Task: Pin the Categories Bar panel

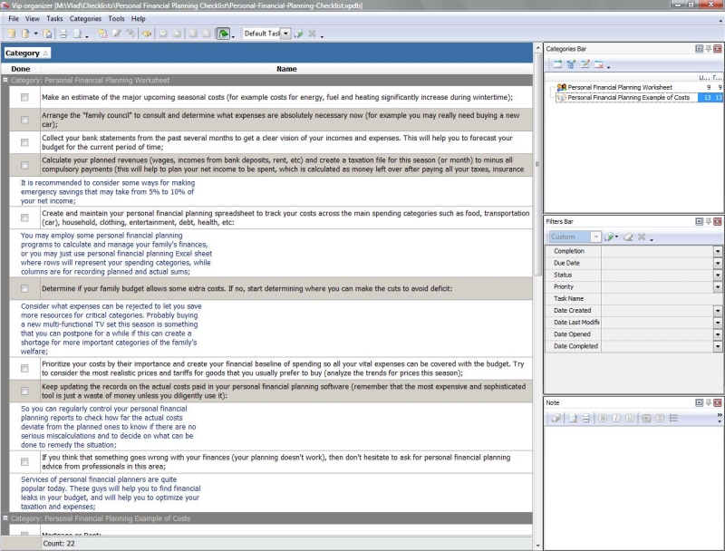Action: click(708, 48)
